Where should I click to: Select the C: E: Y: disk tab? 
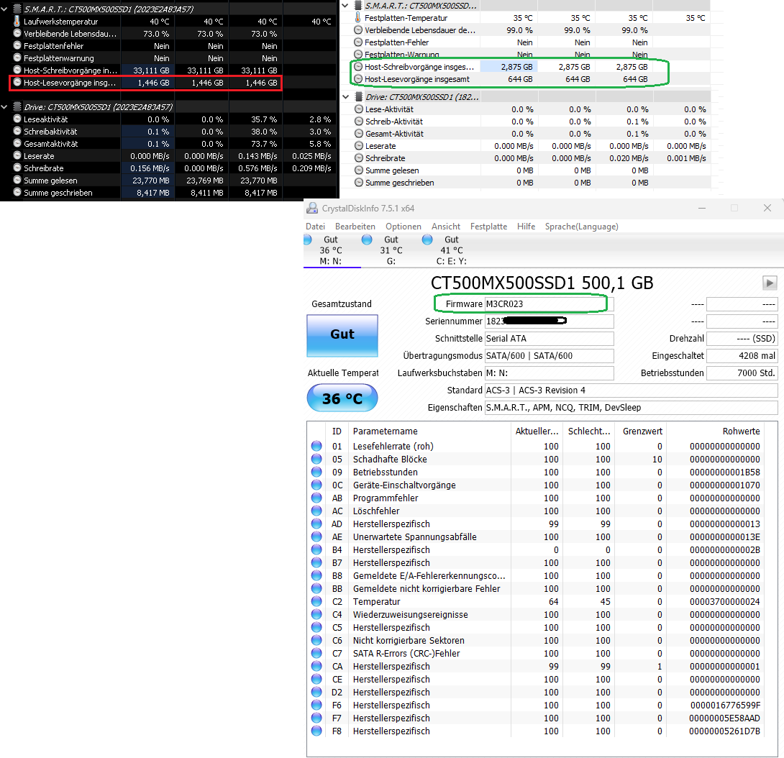(x=451, y=250)
